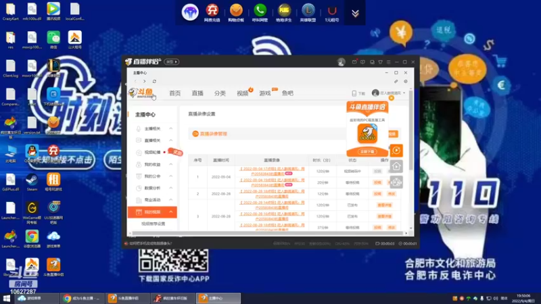Image resolution: width=541 pixels, height=304 pixels.
Task: Switch to 疯狂赛车怀旧版 taskbar item
Action: pyautogui.click(x=172, y=298)
